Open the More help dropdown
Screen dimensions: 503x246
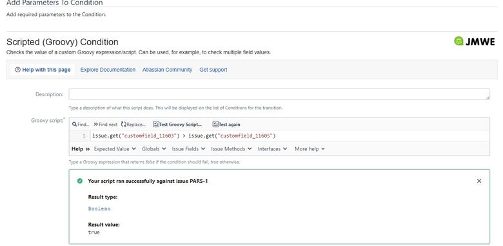[310, 149]
